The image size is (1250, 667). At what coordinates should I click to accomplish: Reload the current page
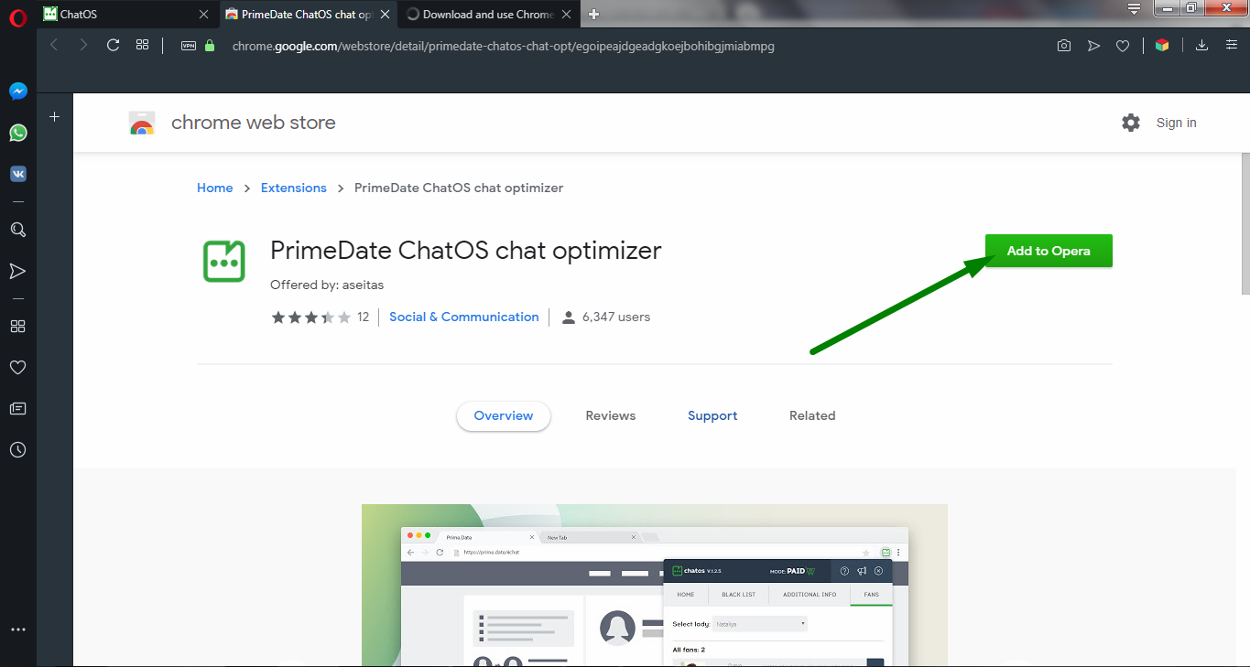(x=114, y=45)
